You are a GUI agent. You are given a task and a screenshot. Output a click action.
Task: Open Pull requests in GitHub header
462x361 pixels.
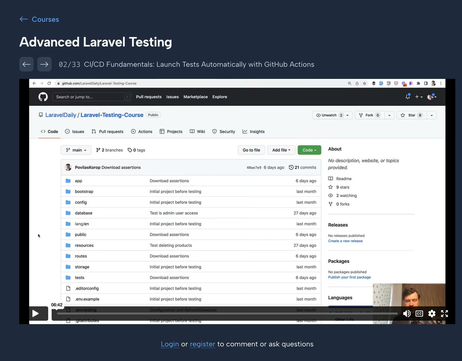pyautogui.click(x=149, y=97)
